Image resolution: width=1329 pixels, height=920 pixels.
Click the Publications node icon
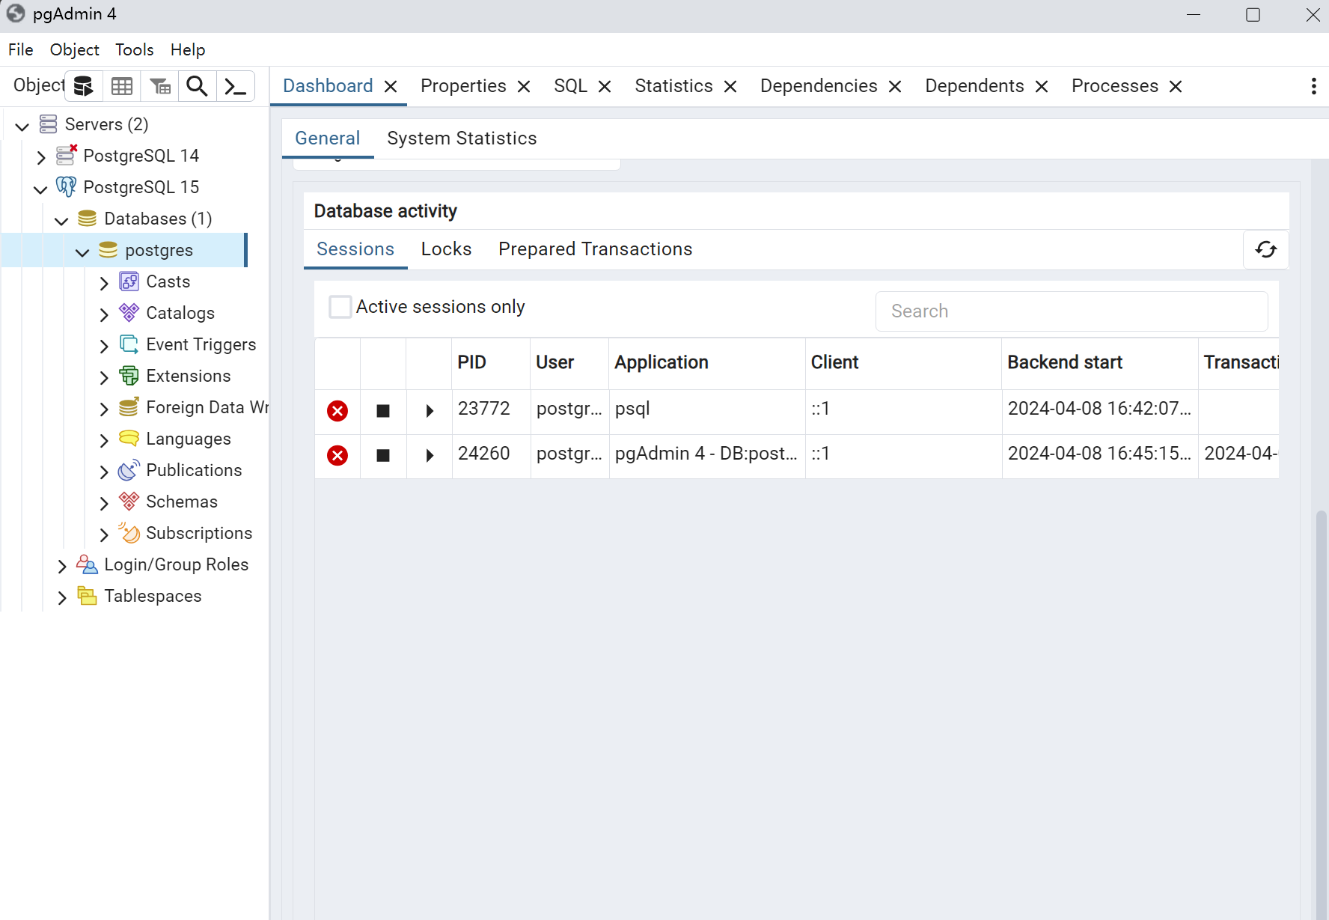(x=129, y=470)
